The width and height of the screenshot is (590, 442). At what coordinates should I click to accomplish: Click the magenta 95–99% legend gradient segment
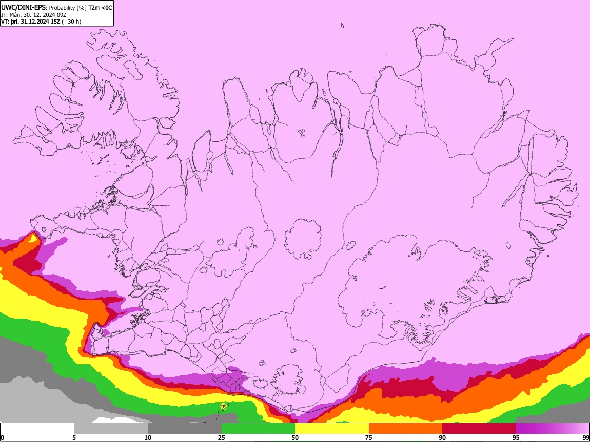553,428
